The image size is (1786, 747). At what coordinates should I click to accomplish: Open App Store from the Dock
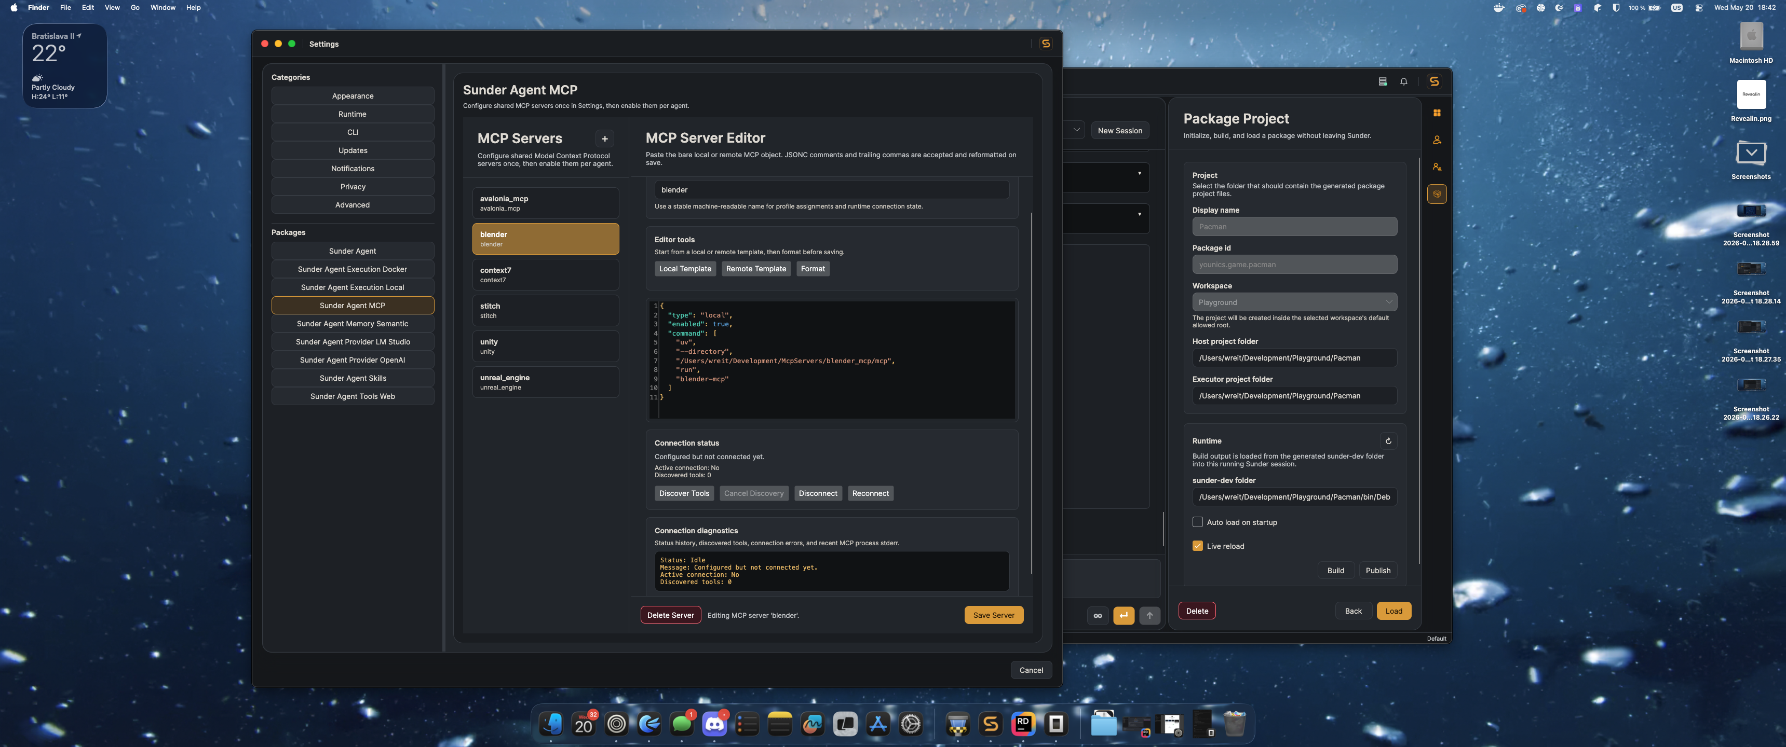878,724
